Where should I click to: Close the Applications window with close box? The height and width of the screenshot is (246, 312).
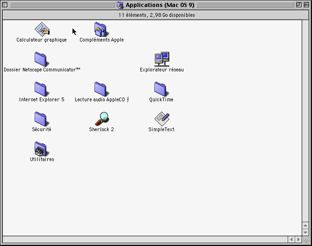5,5
